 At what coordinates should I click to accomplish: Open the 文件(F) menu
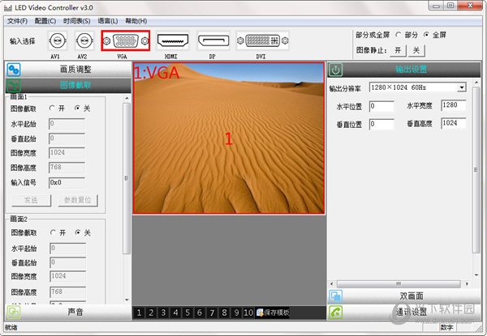pos(17,21)
